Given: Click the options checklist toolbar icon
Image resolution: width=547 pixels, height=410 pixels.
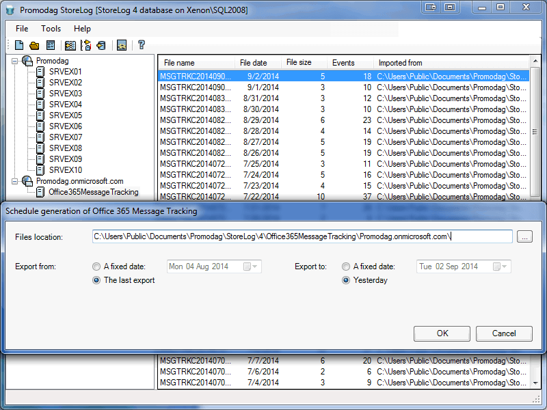Looking at the screenshot, I should point(51,45).
